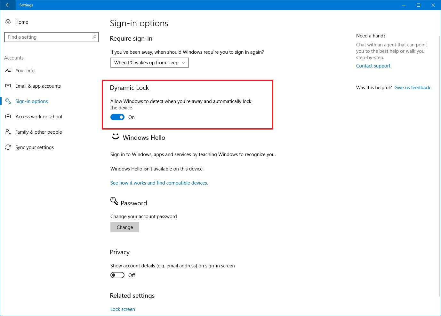Open compatible devices help link
Viewport: 441px width, 316px height.
[x=159, y=183]
